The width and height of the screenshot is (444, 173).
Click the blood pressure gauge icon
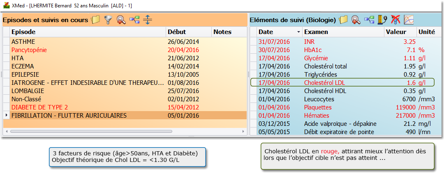tap(383, 19)
